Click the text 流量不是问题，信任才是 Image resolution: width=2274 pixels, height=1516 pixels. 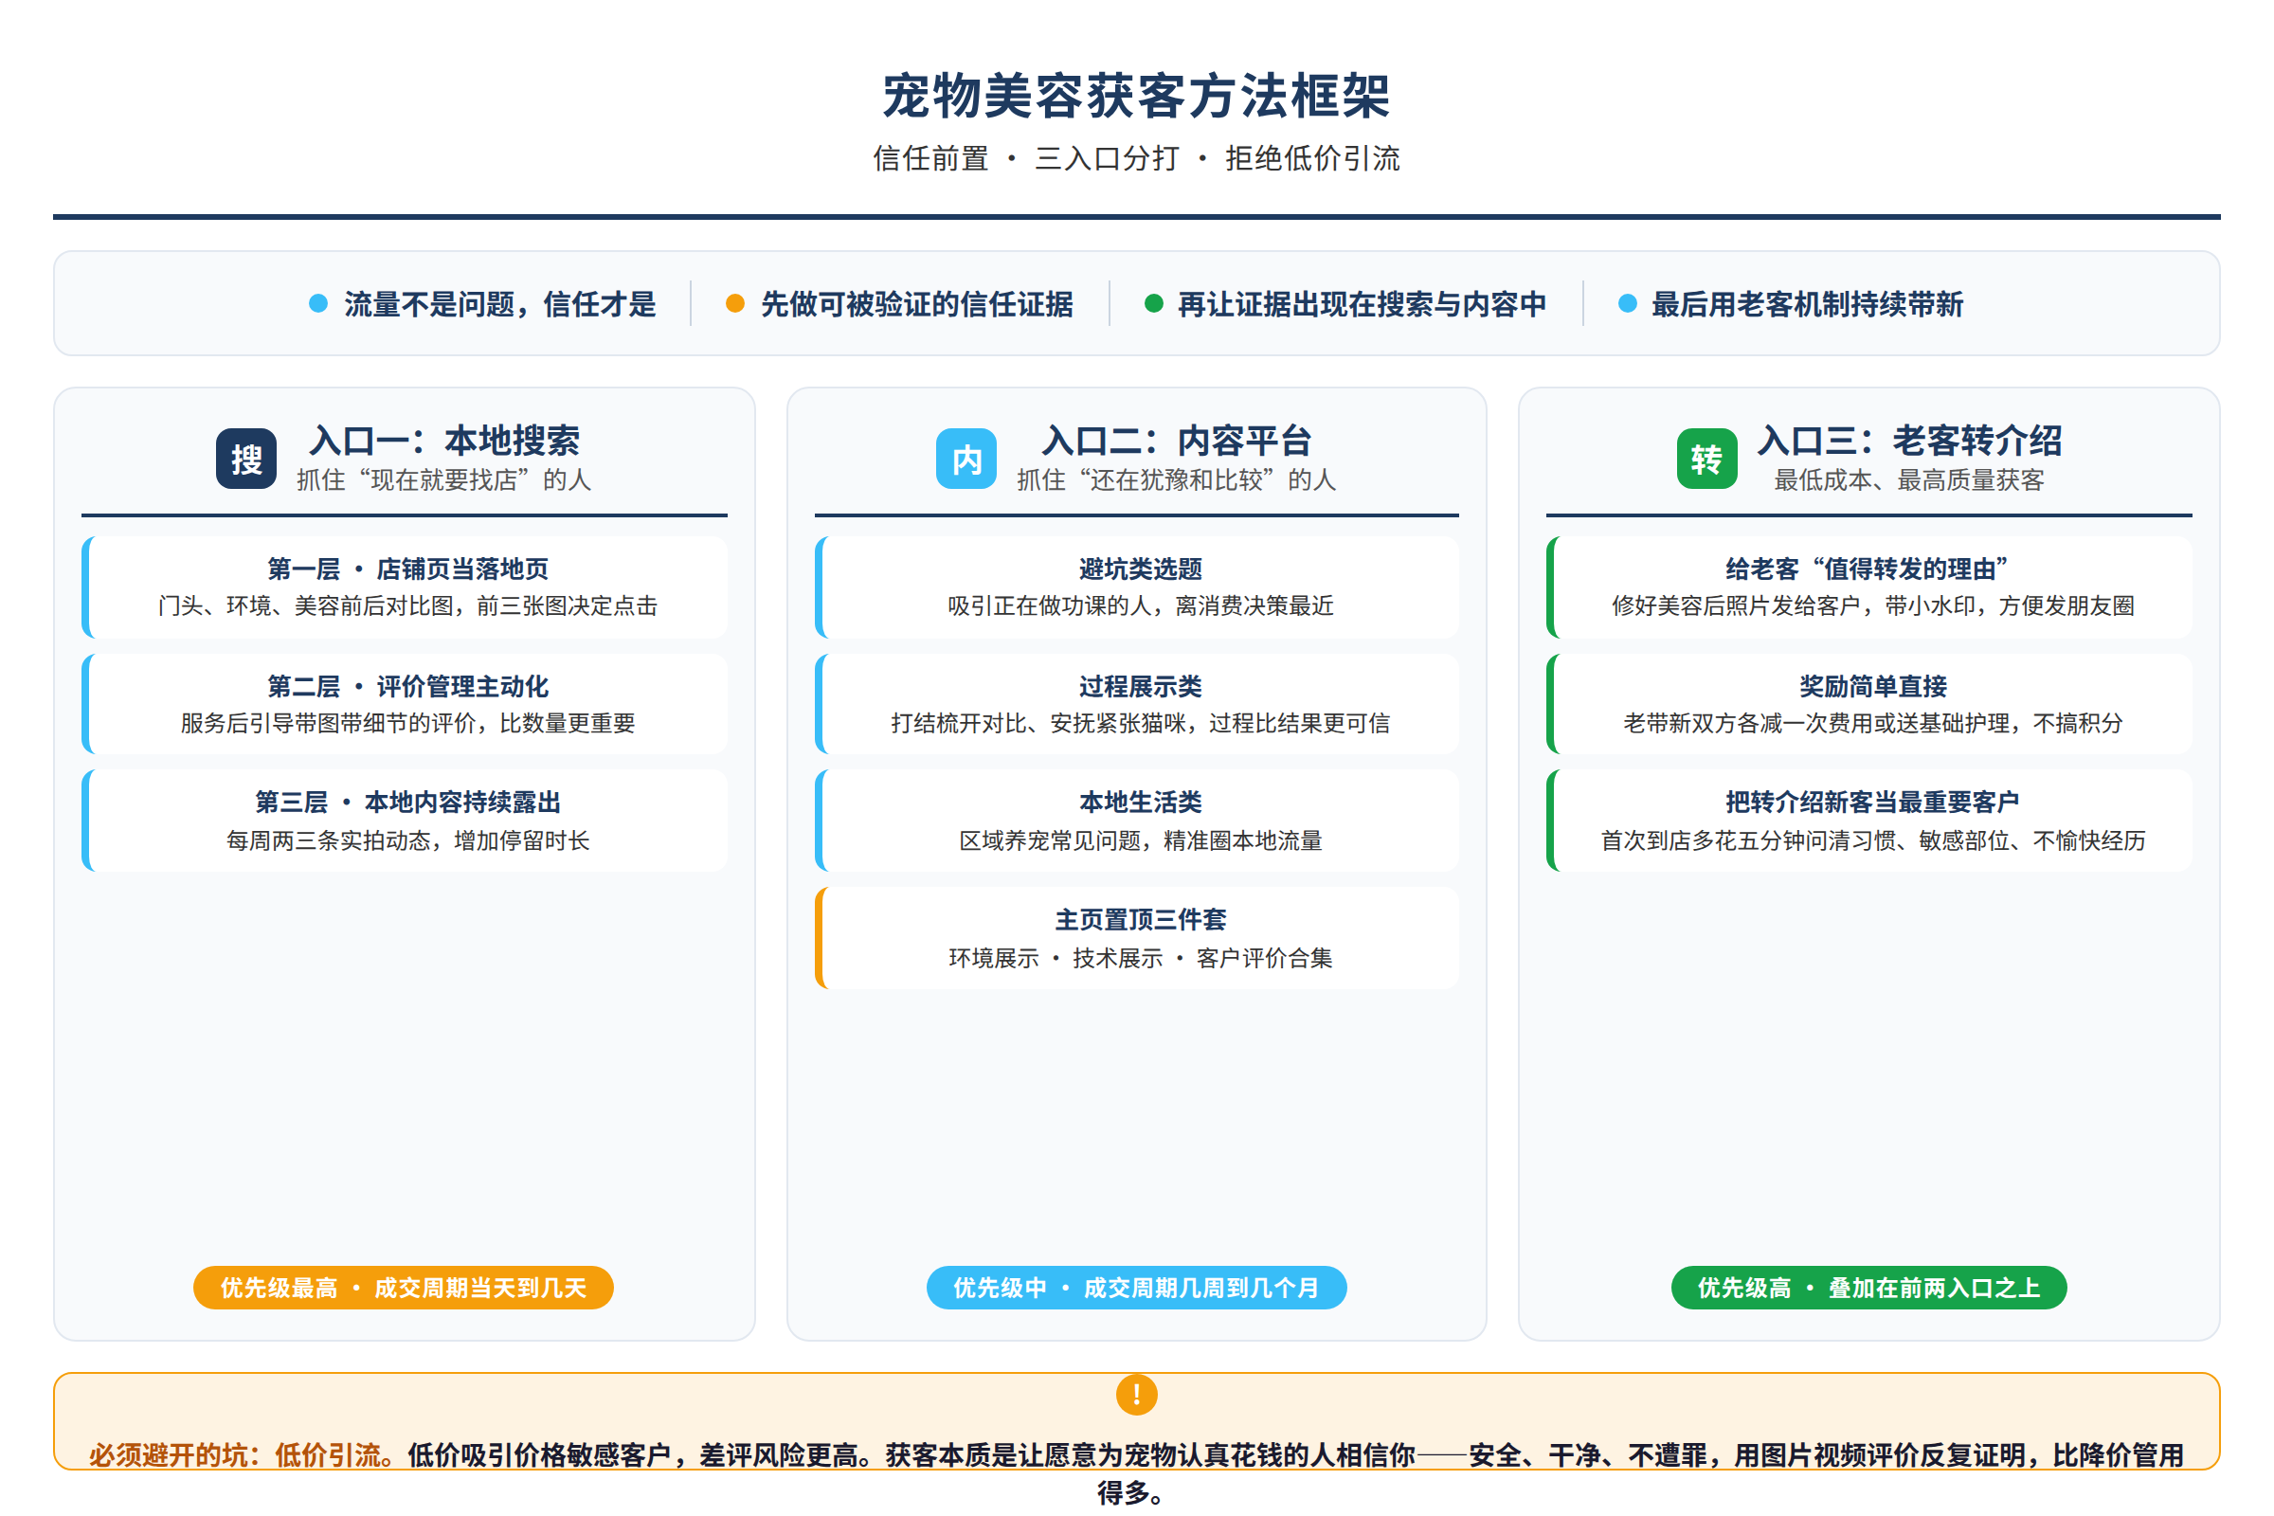[x=500, y=304]
